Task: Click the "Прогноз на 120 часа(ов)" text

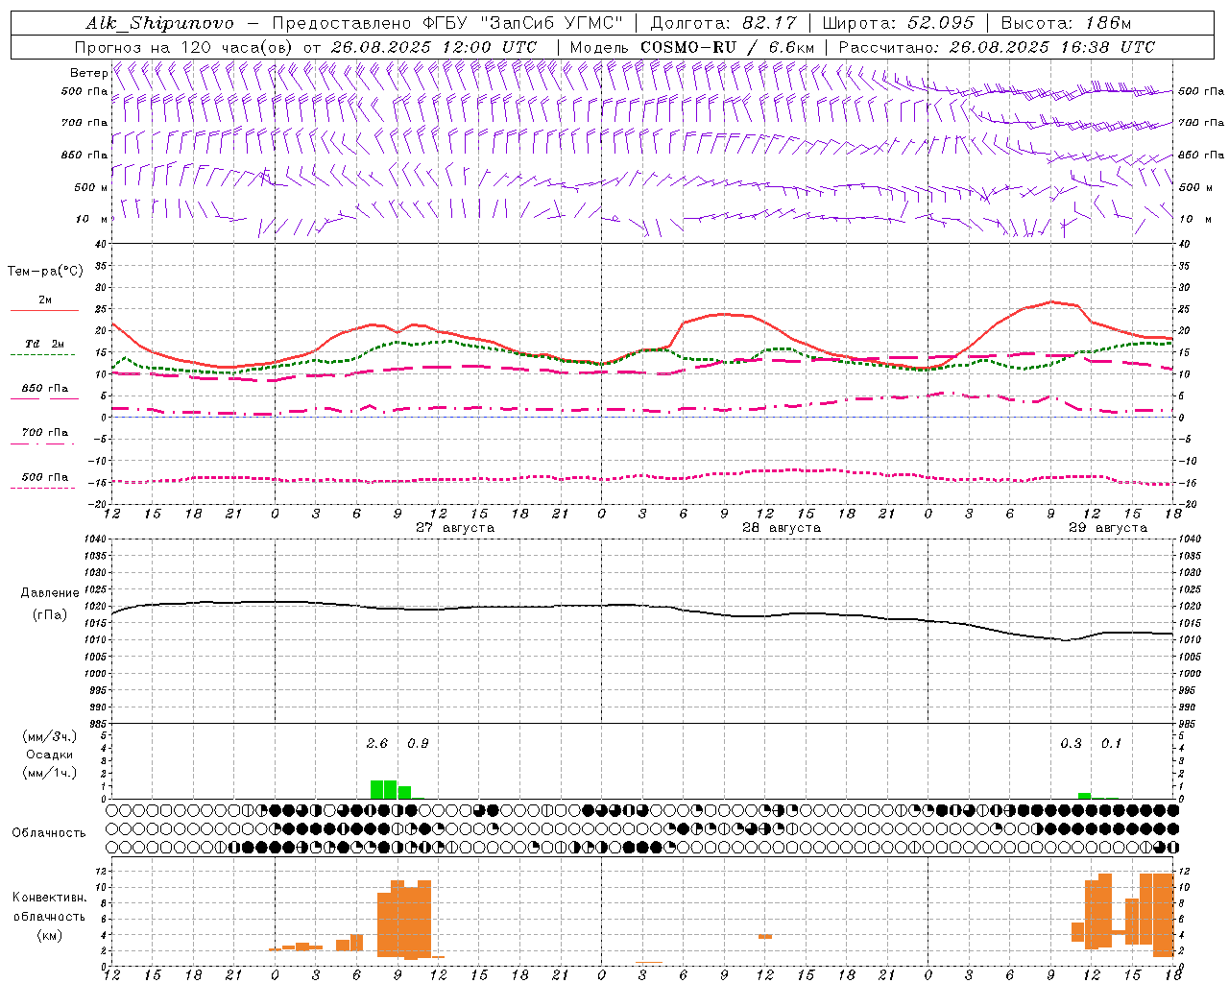Action: tap(184, 47)
